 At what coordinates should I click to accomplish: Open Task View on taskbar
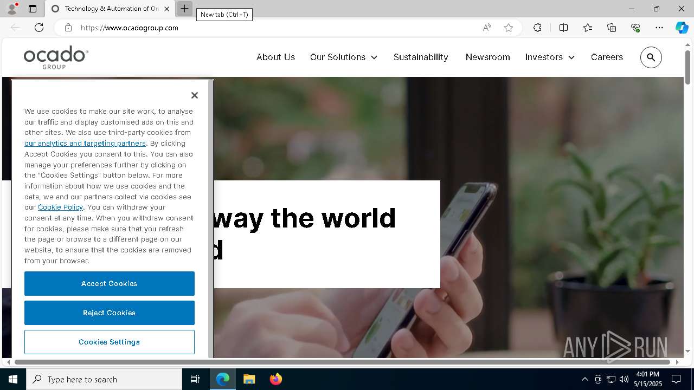195,379
